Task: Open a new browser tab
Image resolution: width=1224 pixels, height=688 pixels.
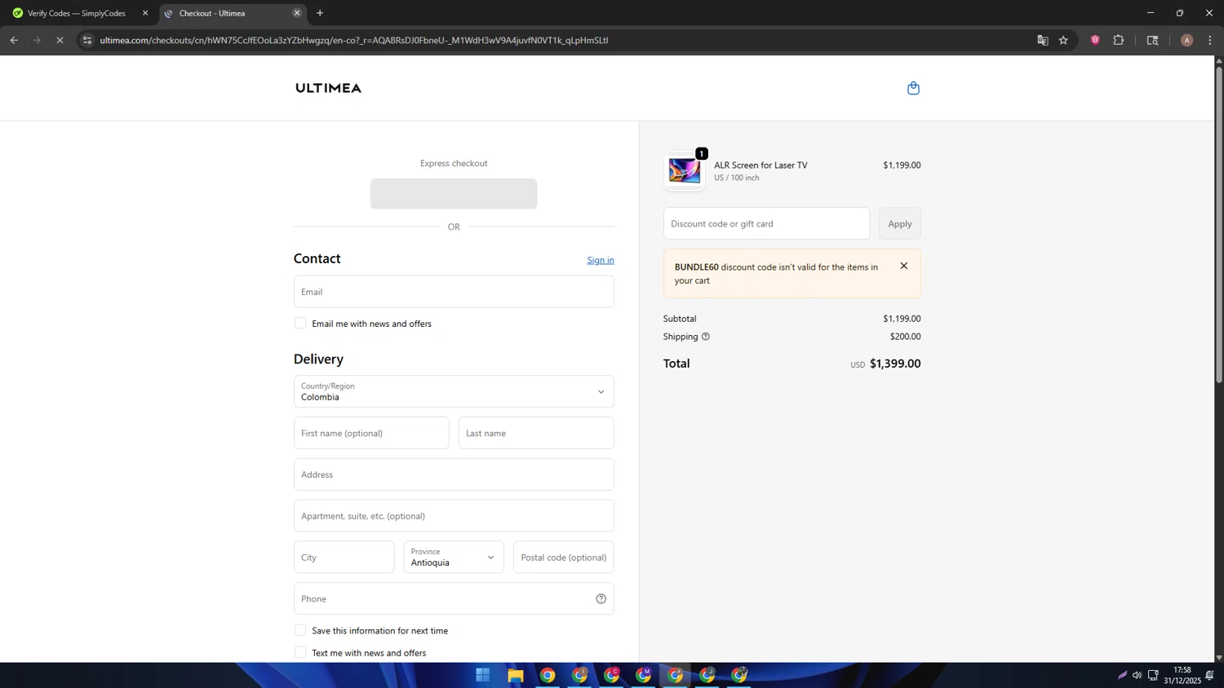Action: pyautogui.click(x=320, y=13)
